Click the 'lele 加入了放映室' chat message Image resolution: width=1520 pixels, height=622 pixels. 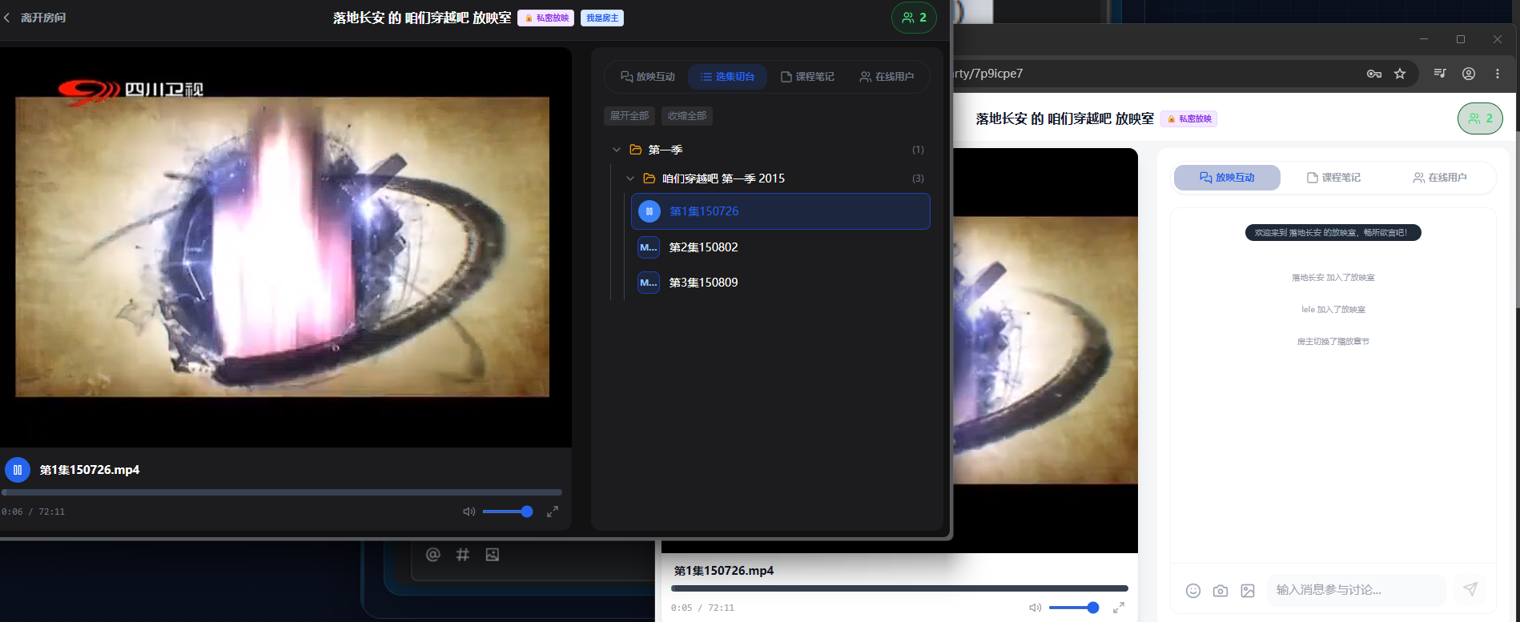[1333, 310]
